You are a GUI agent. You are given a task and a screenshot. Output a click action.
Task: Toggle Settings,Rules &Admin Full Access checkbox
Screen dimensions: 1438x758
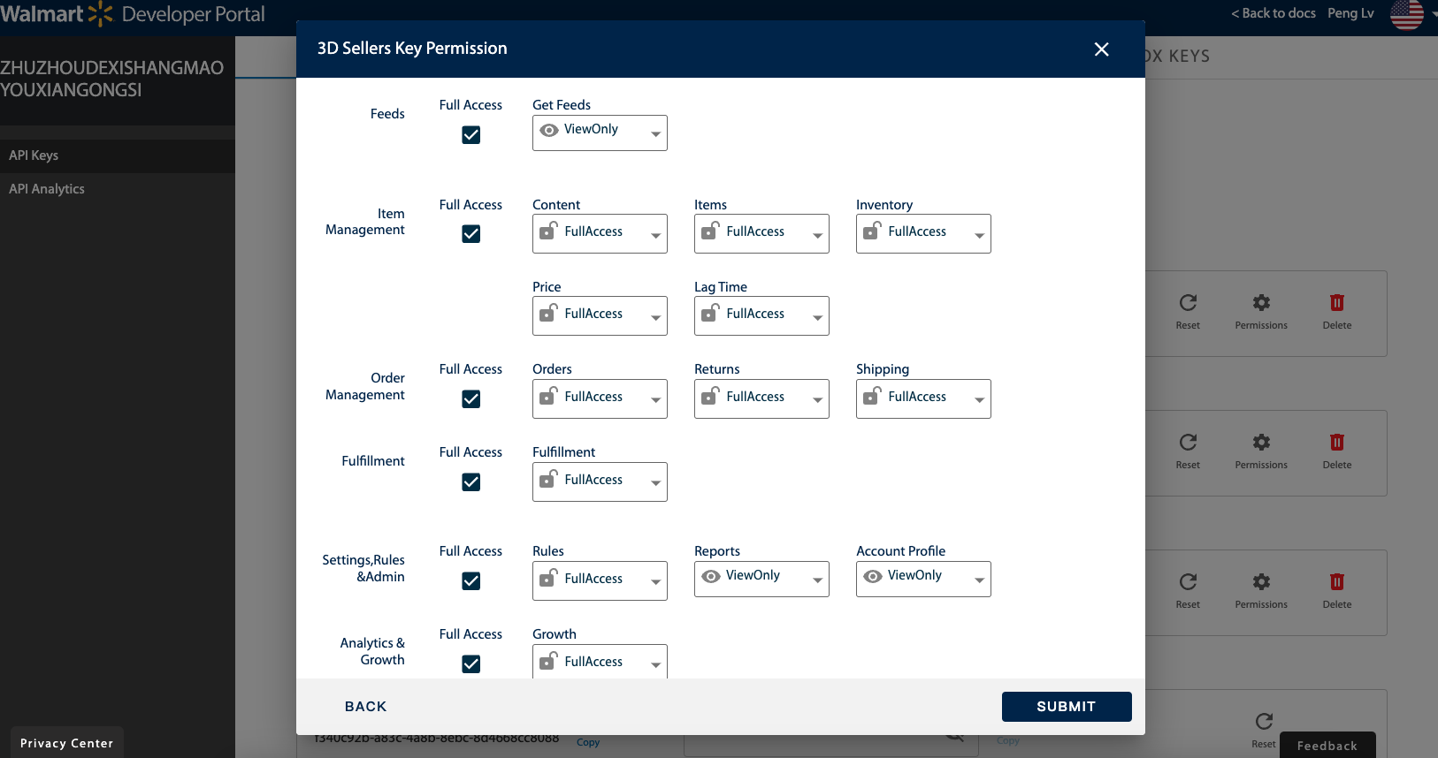click(x=471, y=580)
